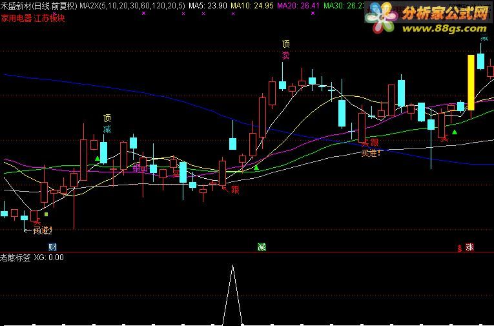Open the 家用电器 sector link
The image size is (494, 326).
pos(16,18)
